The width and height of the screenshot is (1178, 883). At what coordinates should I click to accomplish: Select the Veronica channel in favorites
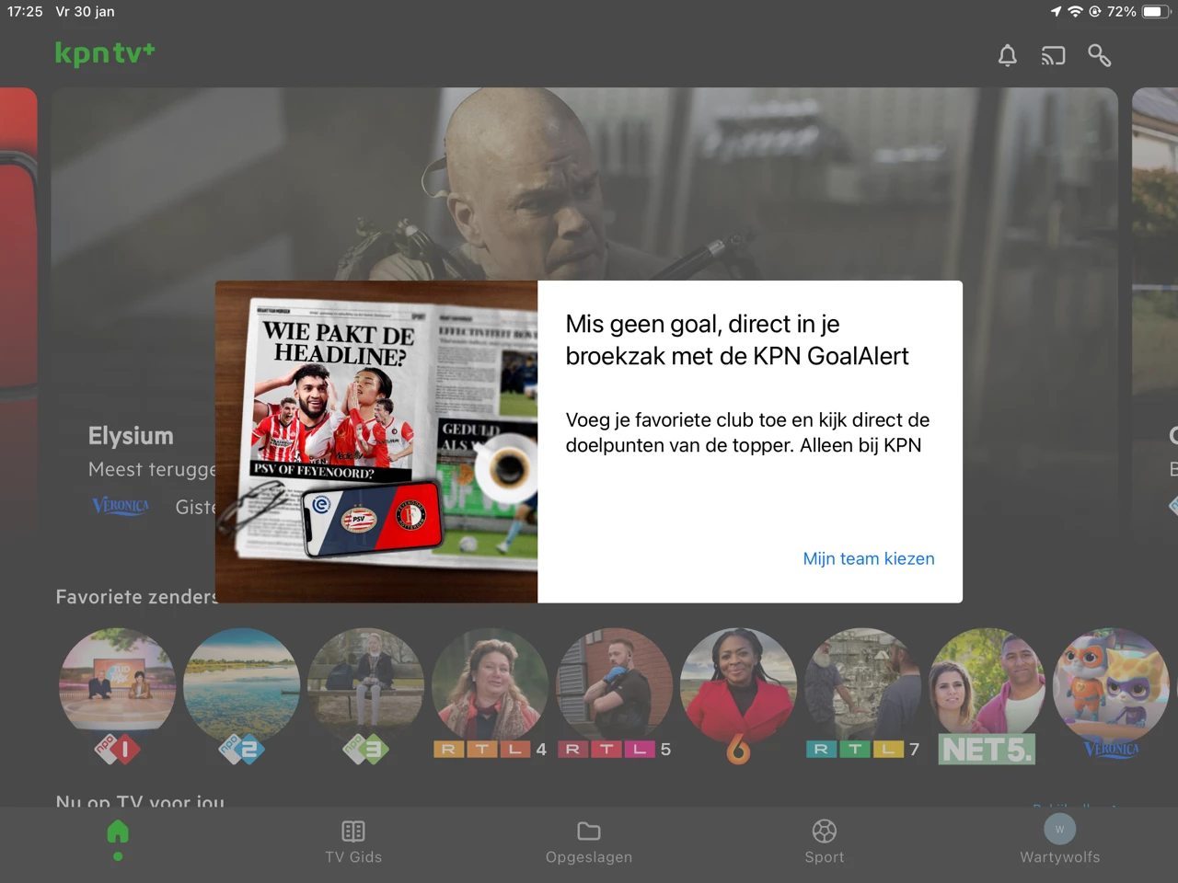(1111, 696)
